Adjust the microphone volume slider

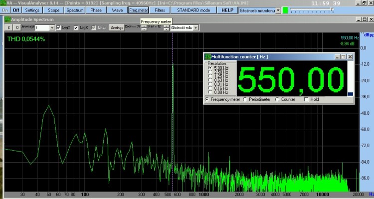(332, 10)
